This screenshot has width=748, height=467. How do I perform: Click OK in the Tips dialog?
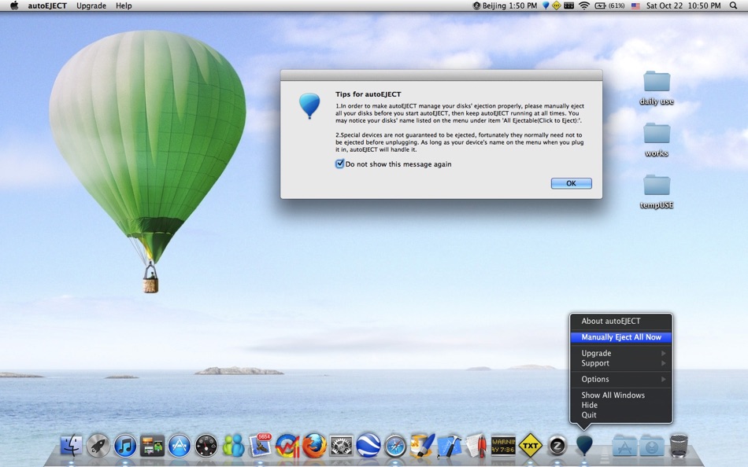pyautogui.click(x=571, y=183)
